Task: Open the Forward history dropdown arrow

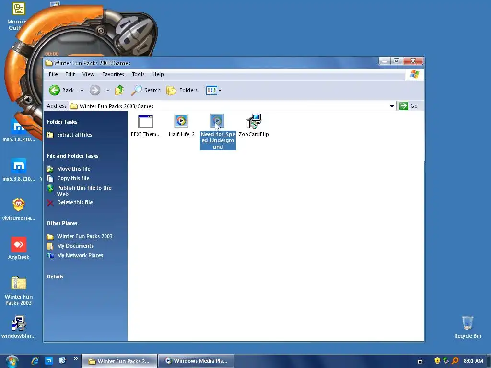Action: coord(108,91)
